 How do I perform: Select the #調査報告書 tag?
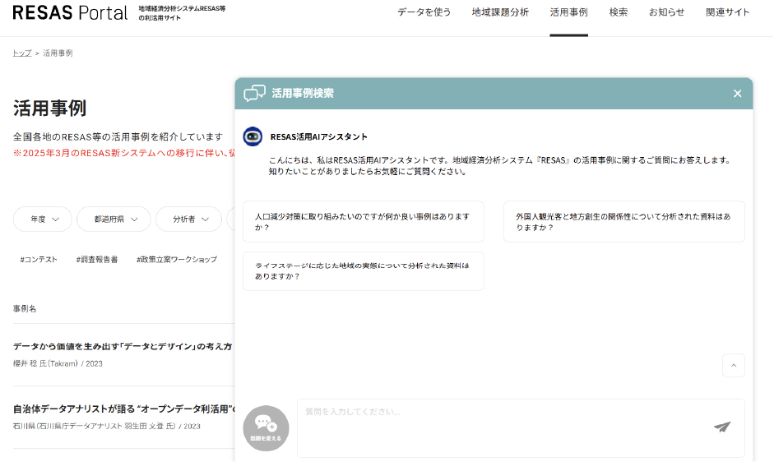click(97, 259)
